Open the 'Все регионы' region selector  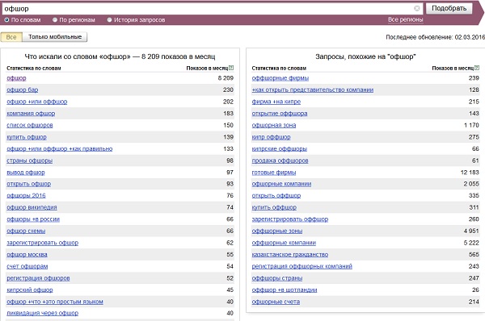405,19
